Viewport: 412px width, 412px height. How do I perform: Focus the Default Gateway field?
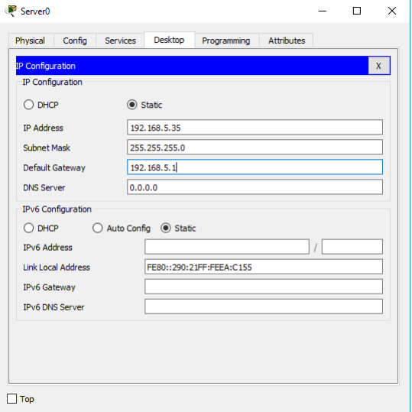pyautogui.click(x=255, y=167)
